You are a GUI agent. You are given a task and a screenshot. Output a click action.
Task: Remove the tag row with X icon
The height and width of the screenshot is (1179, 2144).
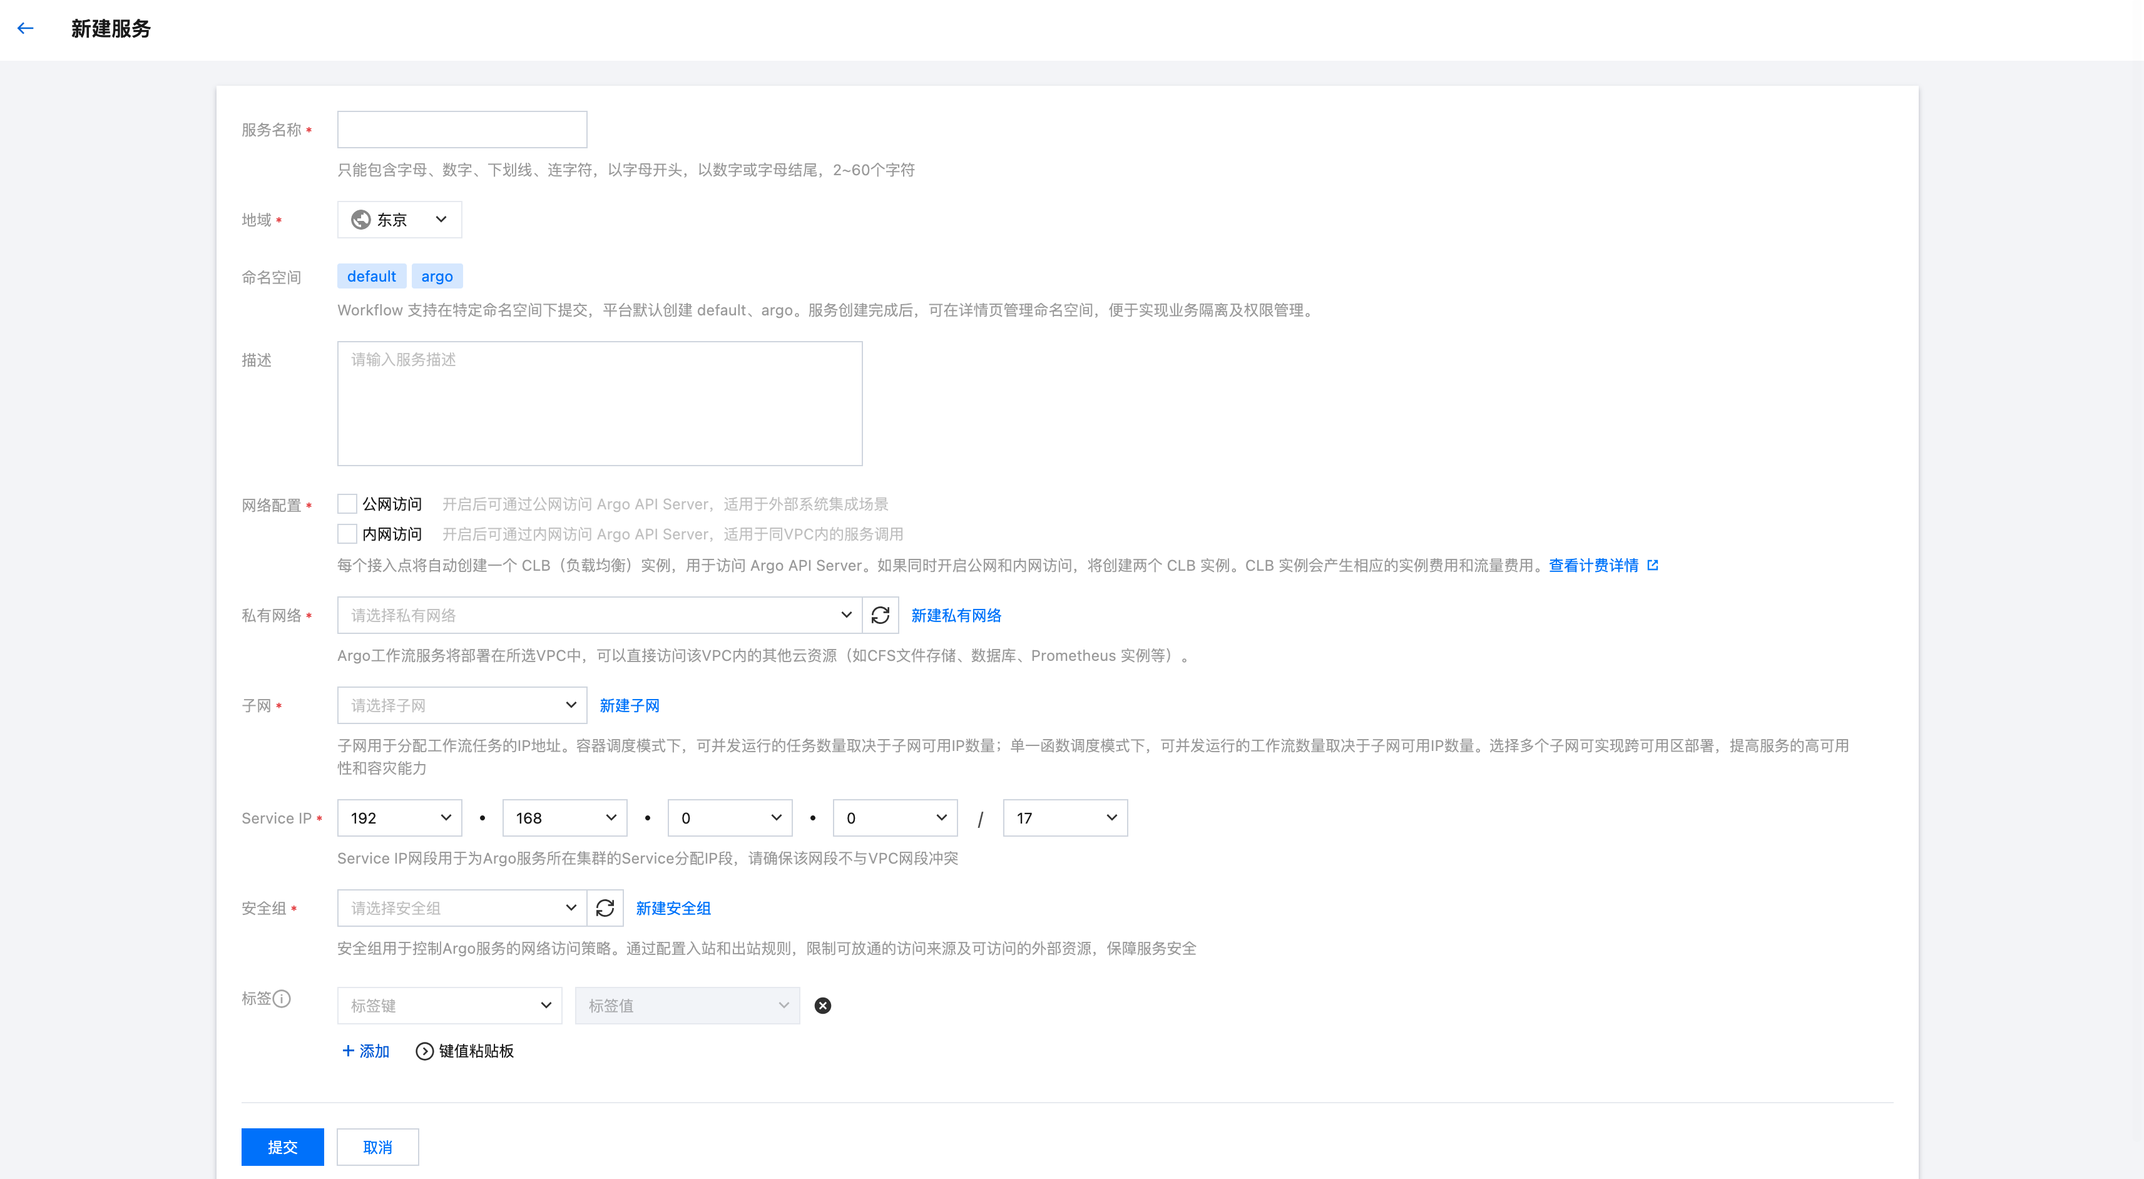click(822, 1005)
